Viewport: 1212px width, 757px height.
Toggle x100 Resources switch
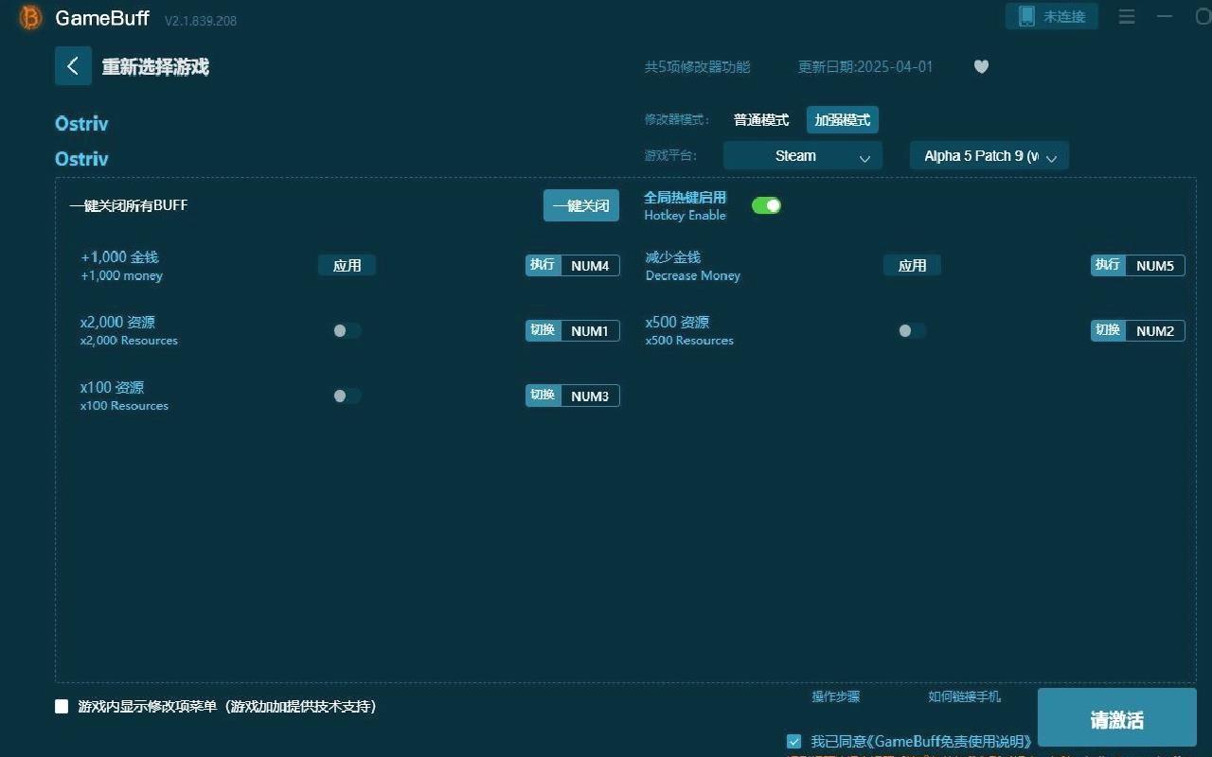[347, 396]
